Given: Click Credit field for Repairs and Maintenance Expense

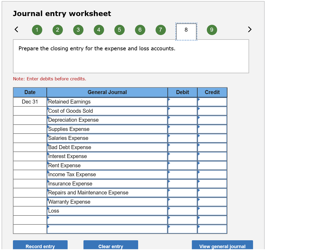Looking at the screenshot, I should point(212,193).
